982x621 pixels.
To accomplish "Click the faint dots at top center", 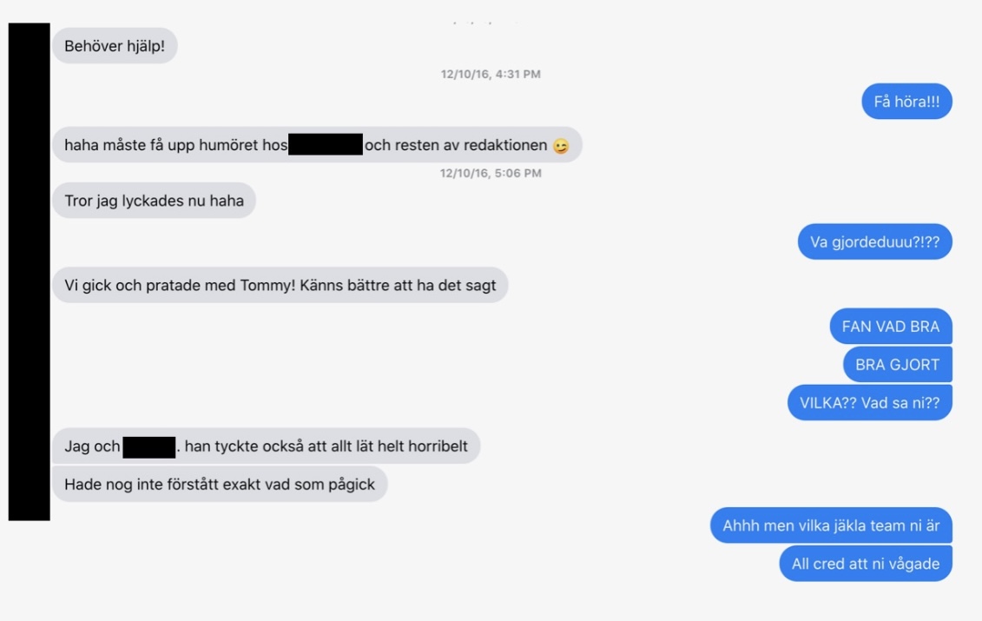I will [485, 23].
